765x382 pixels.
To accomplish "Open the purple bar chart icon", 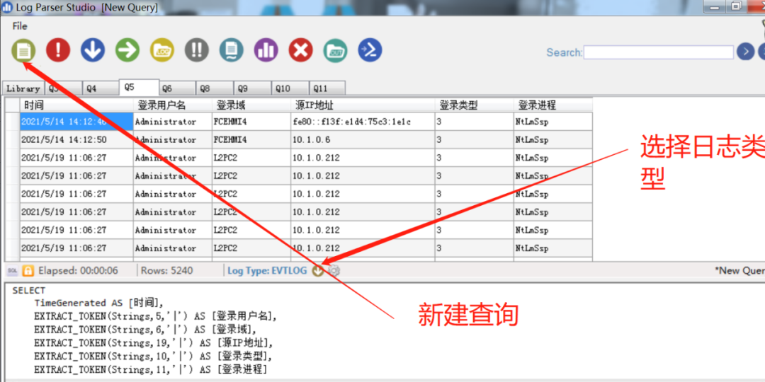I will (266, 50).
